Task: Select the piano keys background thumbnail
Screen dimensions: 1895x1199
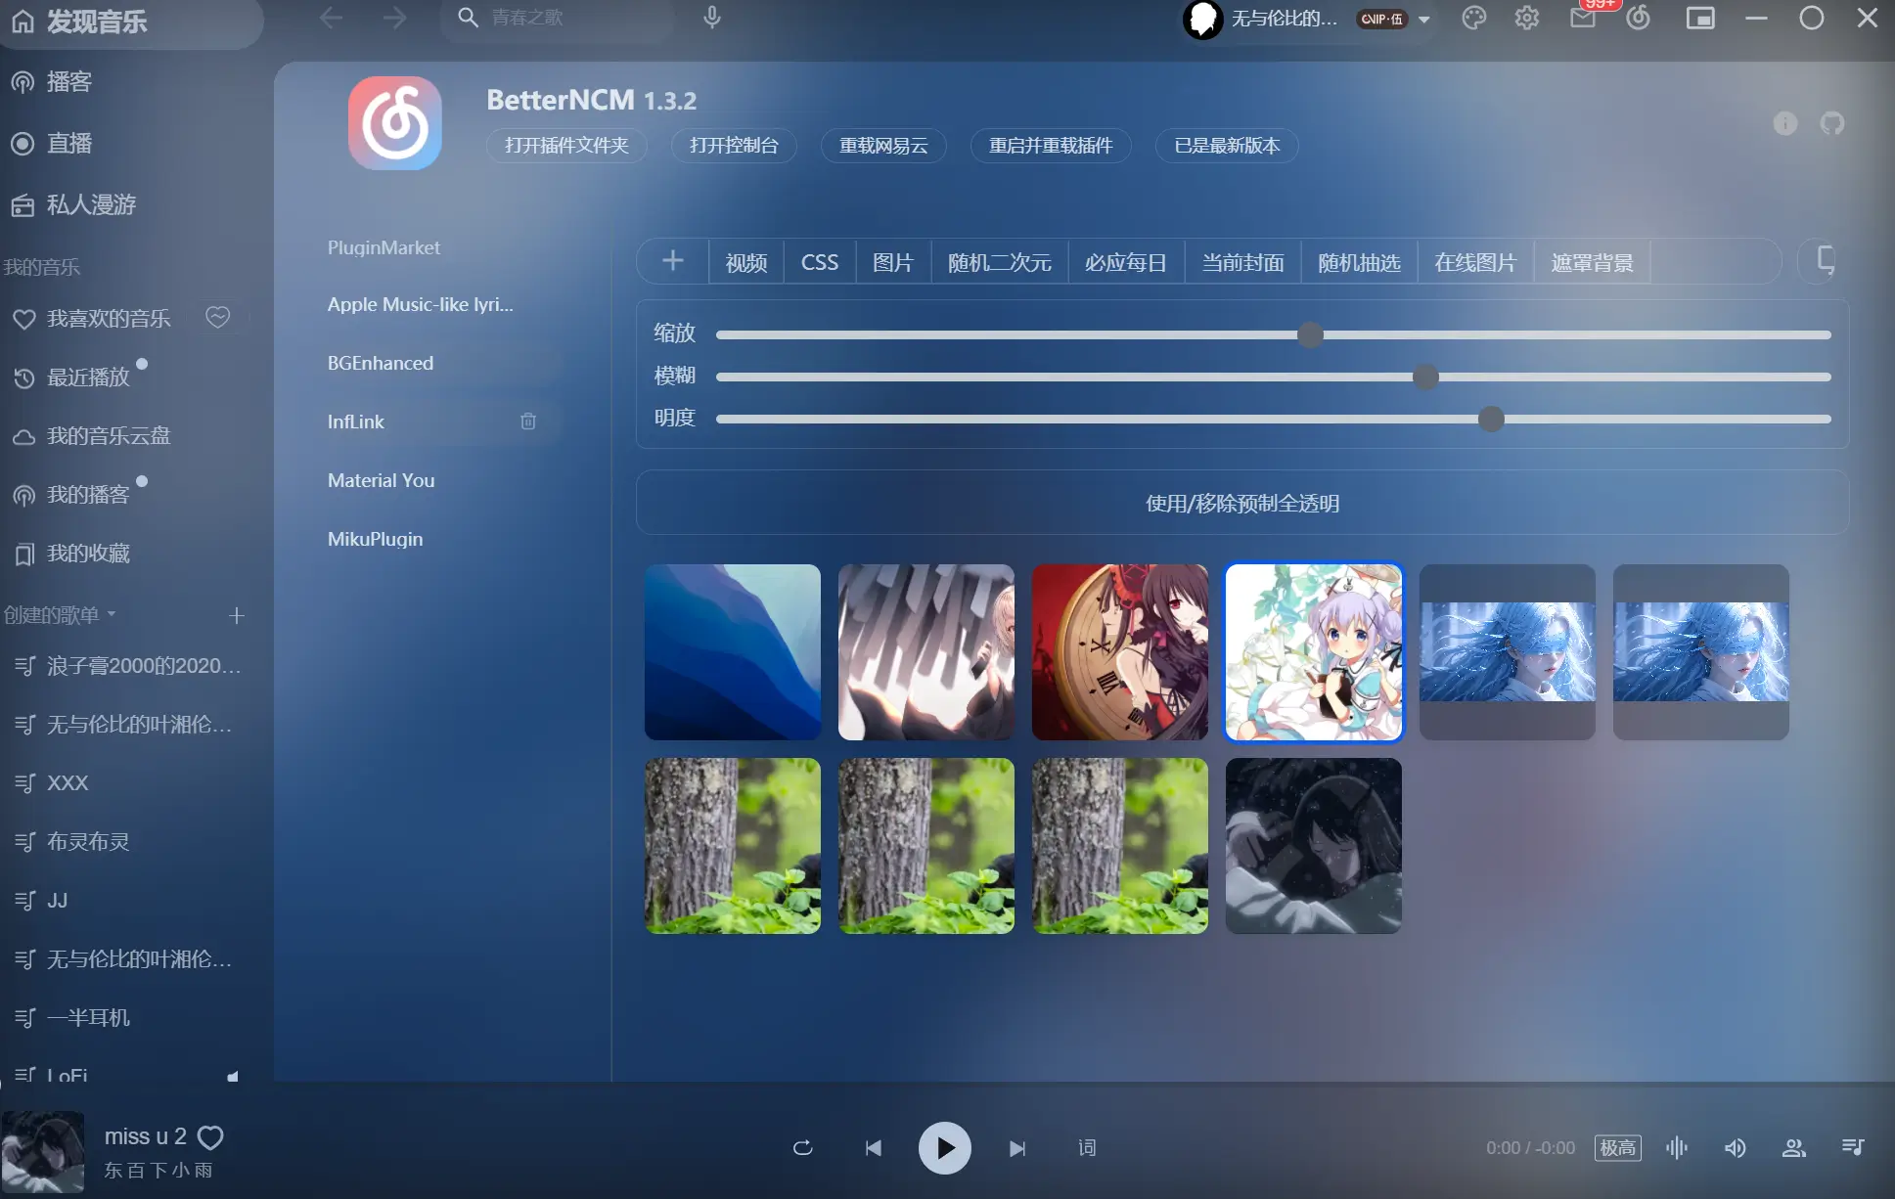Action: [x=926, y=651]
